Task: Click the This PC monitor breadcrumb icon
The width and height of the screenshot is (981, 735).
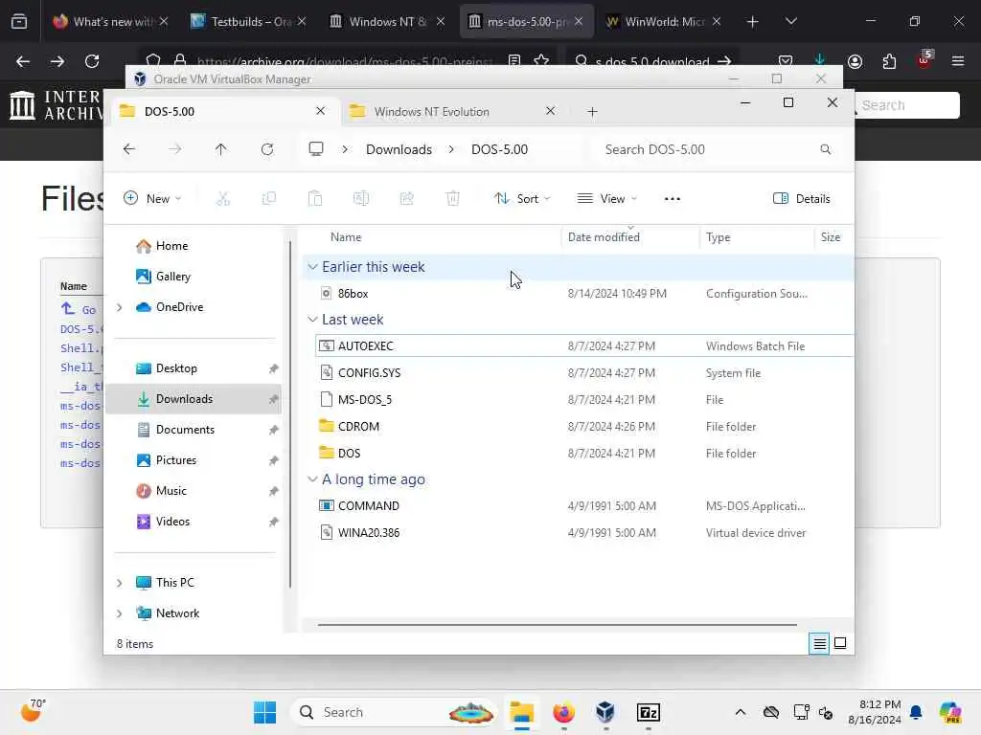Action: 316,149
